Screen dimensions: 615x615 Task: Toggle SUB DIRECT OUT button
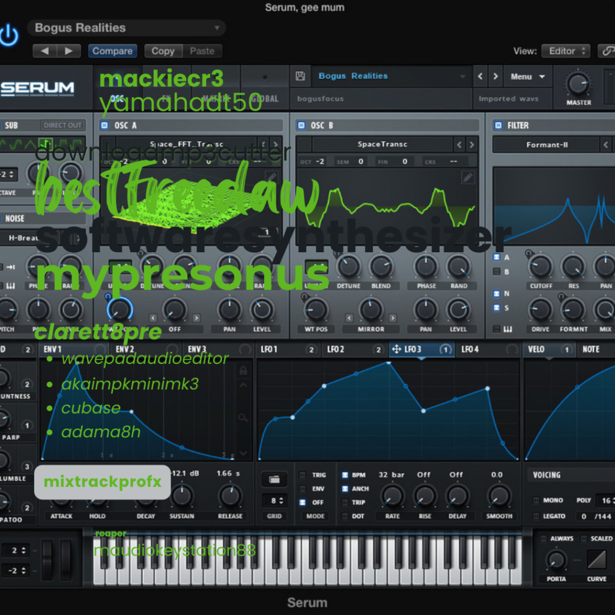tap(62, 125)
